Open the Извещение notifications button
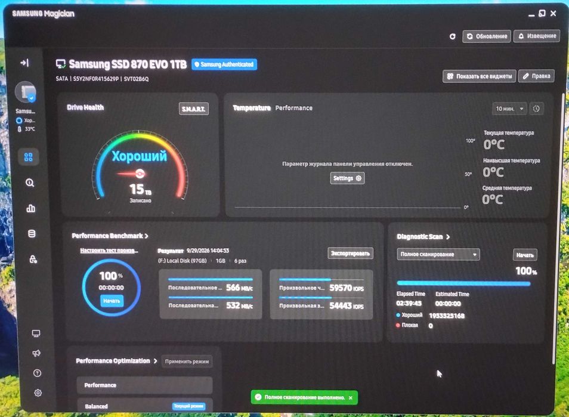 [x=537, y=36]
